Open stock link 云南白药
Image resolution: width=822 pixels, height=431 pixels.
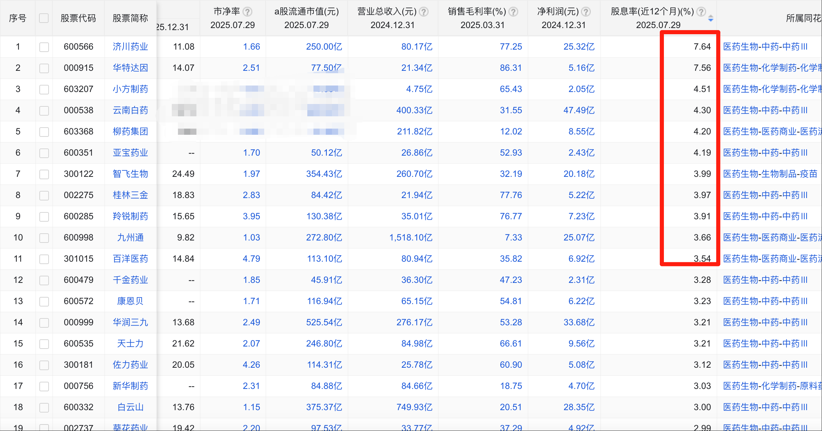pos(130,110)
